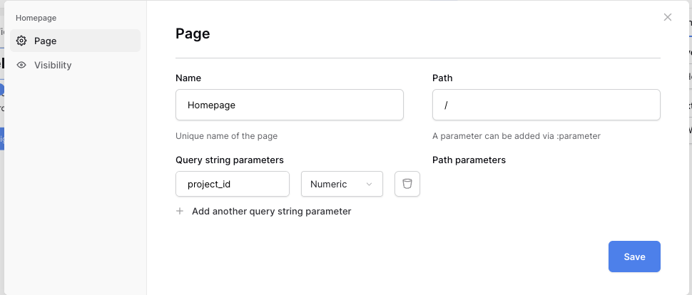
Task: Close the page settings dialog
Action: click(668, 17)
